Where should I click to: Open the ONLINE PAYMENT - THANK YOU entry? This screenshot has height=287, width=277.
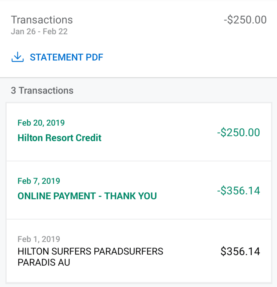pyautogui.click(x=139, y=190)
